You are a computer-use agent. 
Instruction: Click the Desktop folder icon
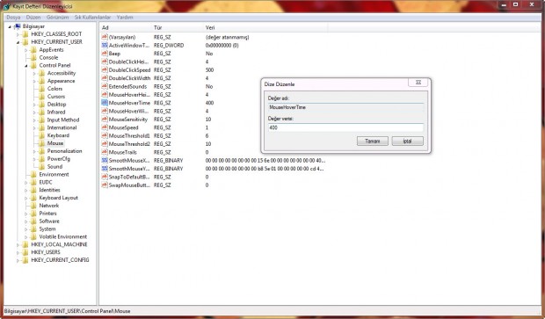tap(41, 105)
